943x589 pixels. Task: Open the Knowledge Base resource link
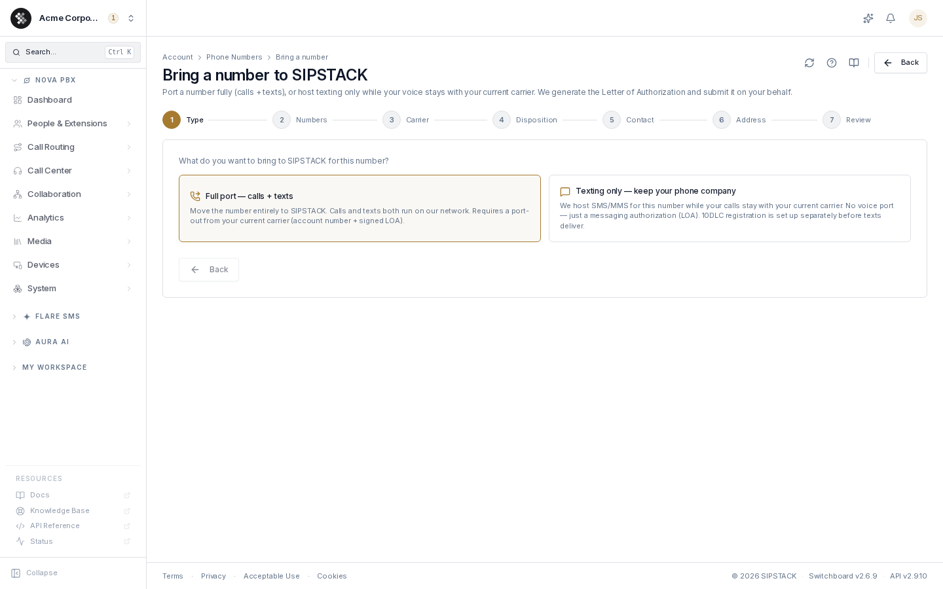[73, 511]
